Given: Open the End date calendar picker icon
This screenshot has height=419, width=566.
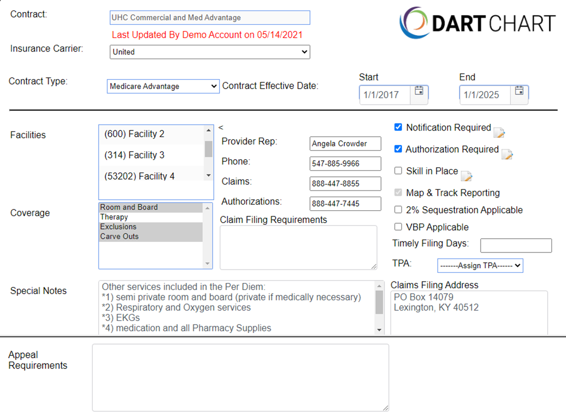Looking at the screenshot, I should point(519,91).
